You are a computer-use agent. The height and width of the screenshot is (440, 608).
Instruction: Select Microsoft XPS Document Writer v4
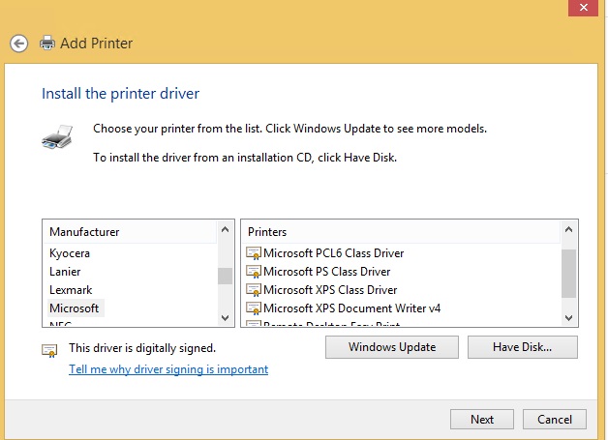click(x=351, y=308)
